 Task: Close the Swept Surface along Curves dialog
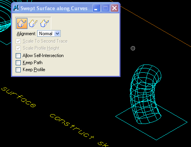click(114, 8)
